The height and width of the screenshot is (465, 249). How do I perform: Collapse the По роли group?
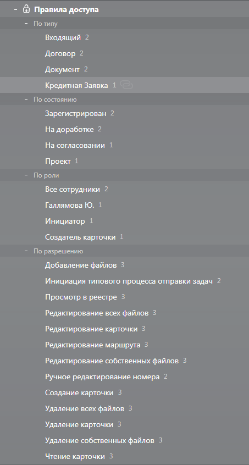(26, 175)
